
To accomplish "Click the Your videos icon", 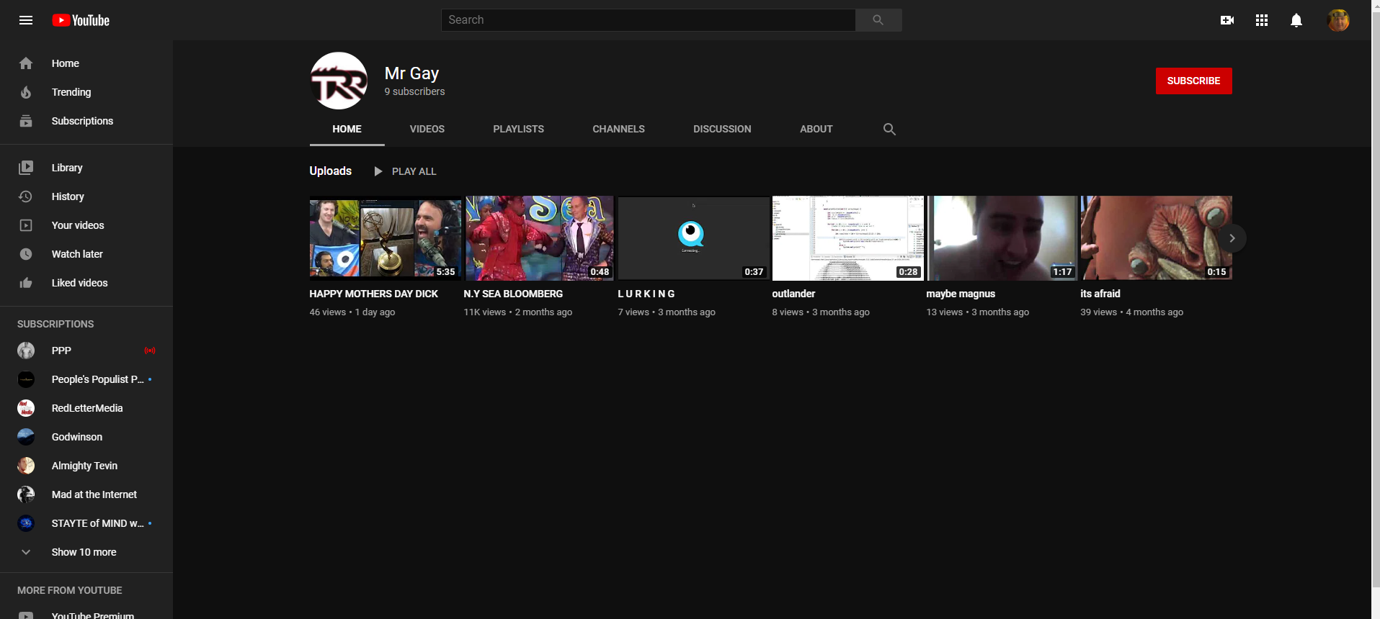I will (x=26, y=225).
